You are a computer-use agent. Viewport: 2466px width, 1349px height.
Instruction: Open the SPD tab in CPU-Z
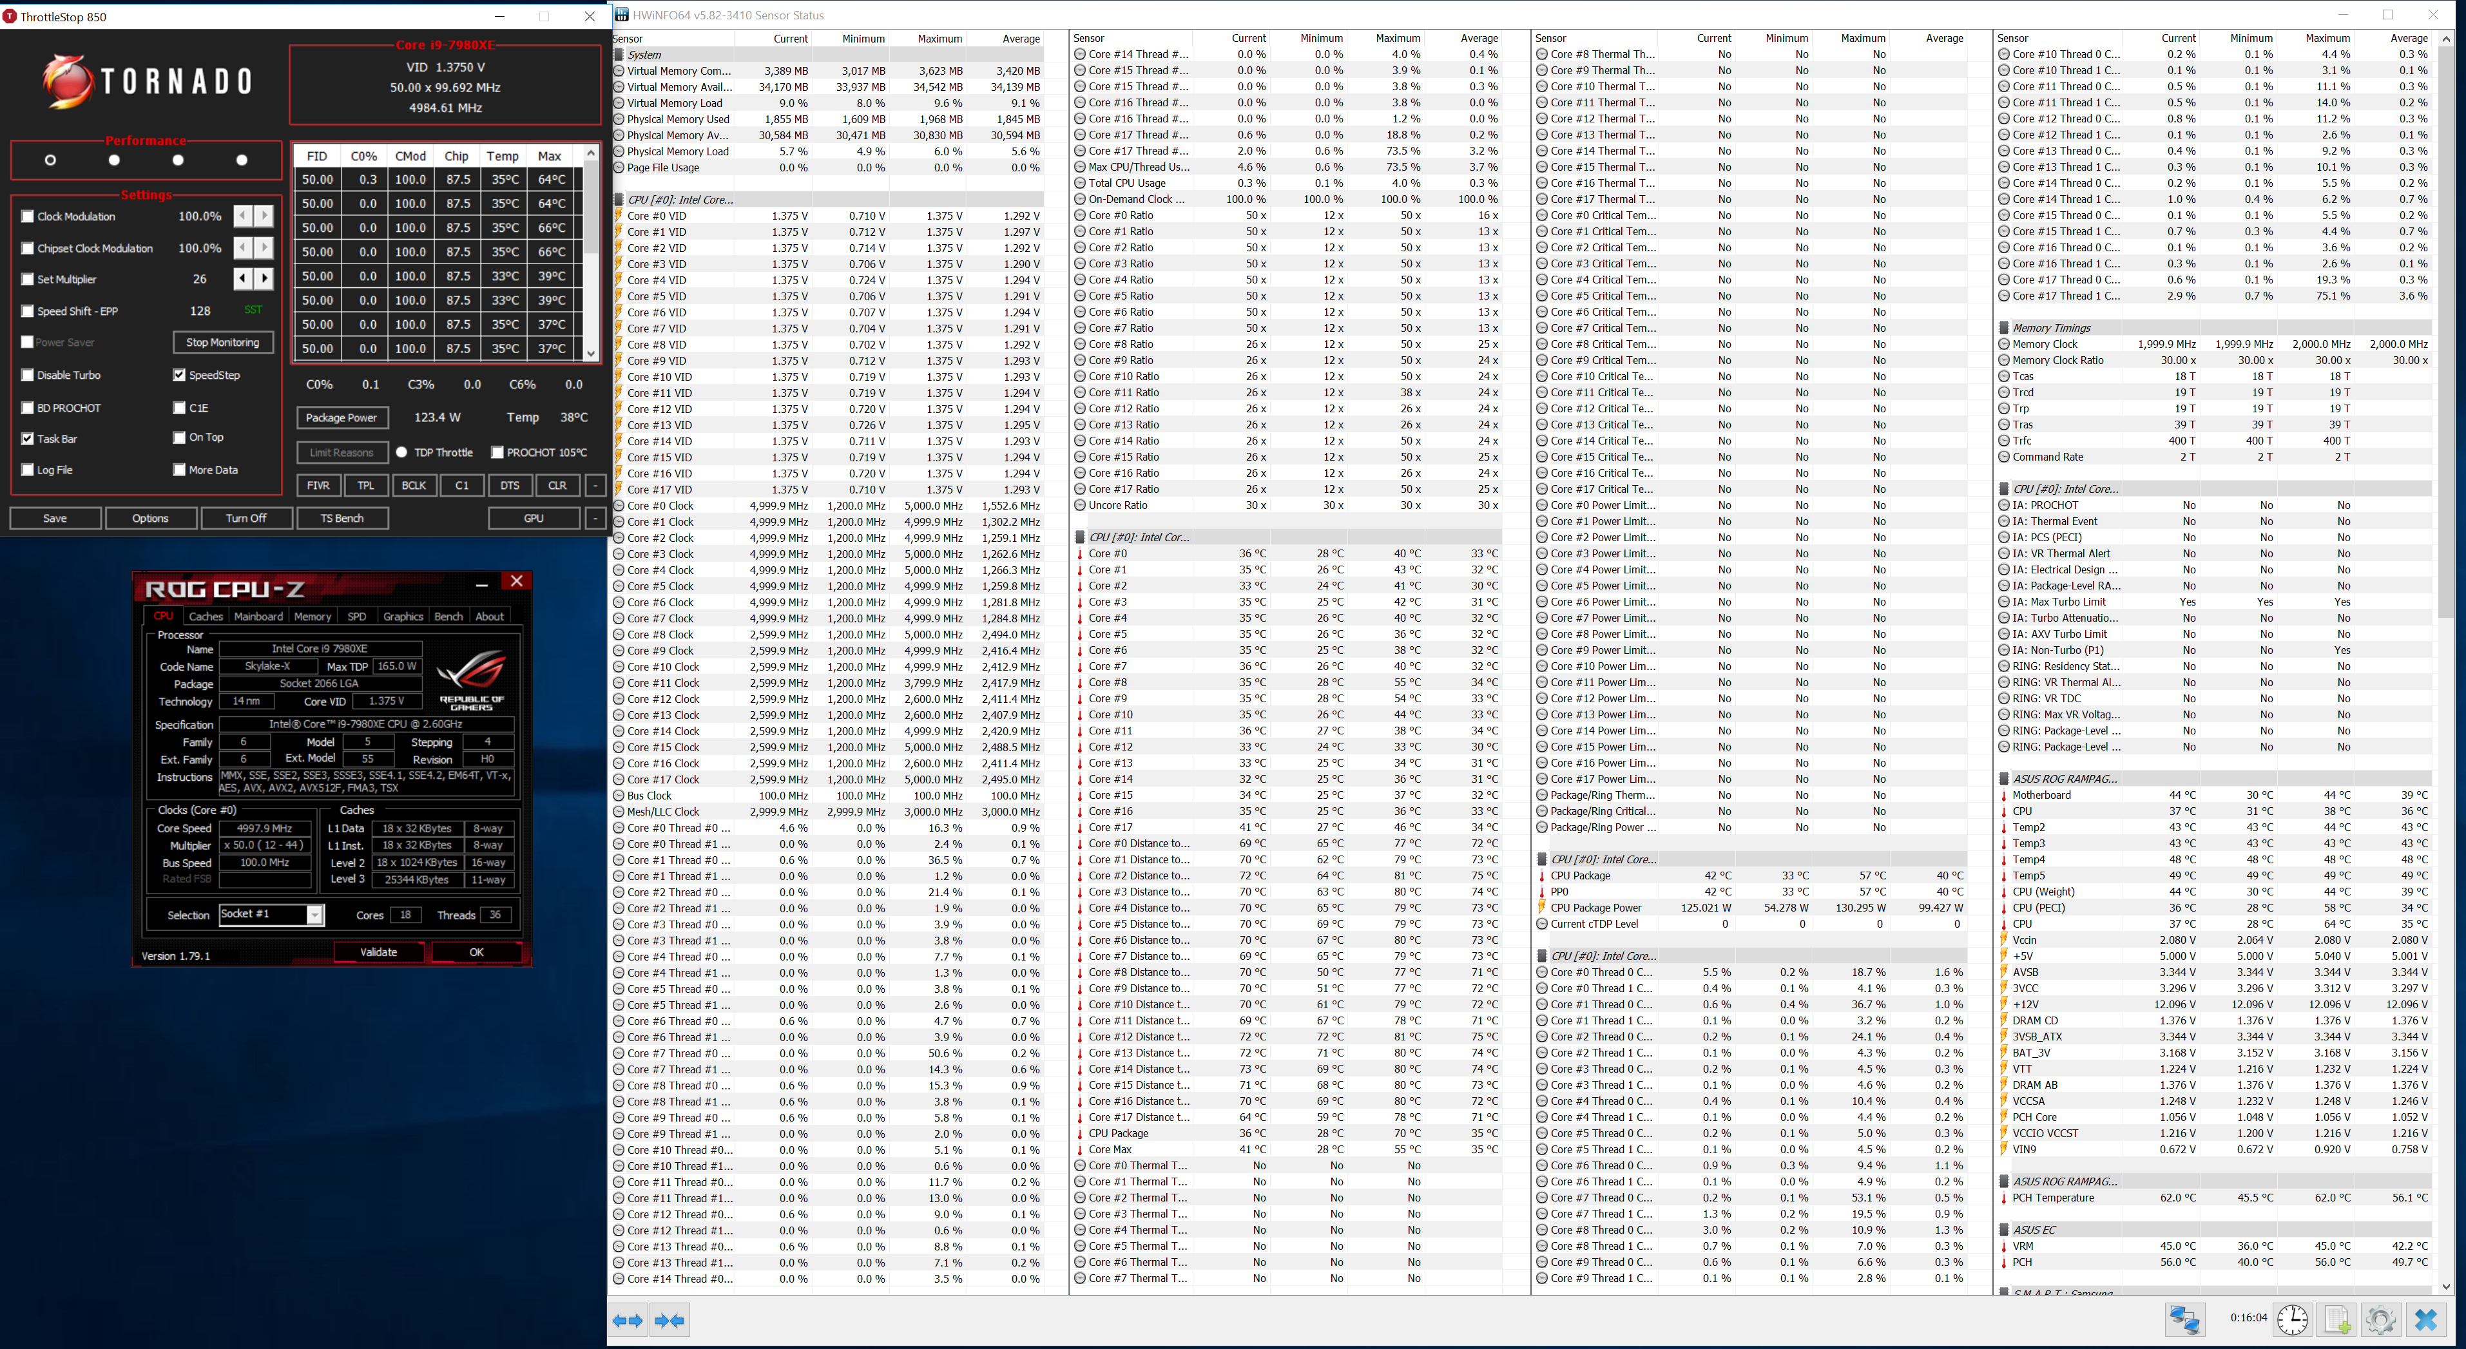tap(356, 617)
